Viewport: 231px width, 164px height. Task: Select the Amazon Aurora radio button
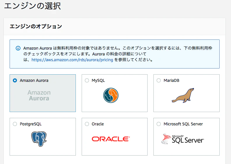(x=15, y=80)
